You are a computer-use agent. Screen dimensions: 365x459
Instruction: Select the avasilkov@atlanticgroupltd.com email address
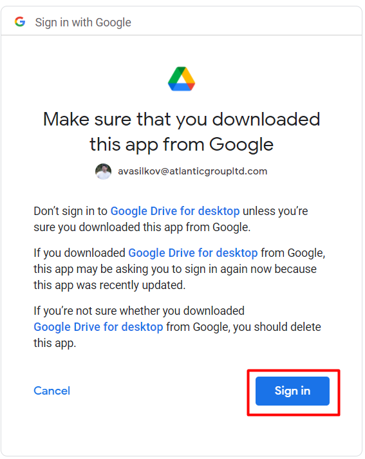coord(192,171)
